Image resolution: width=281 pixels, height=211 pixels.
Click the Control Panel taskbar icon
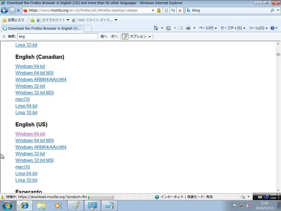coord(92,206)
